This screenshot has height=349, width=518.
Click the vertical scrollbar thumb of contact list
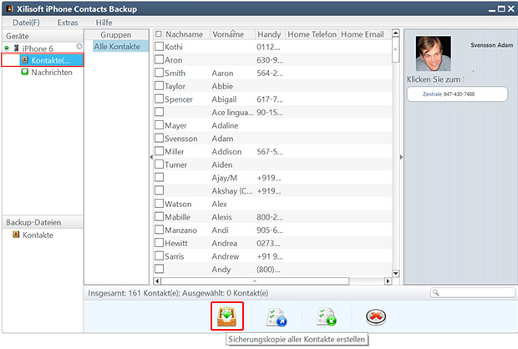395,49
